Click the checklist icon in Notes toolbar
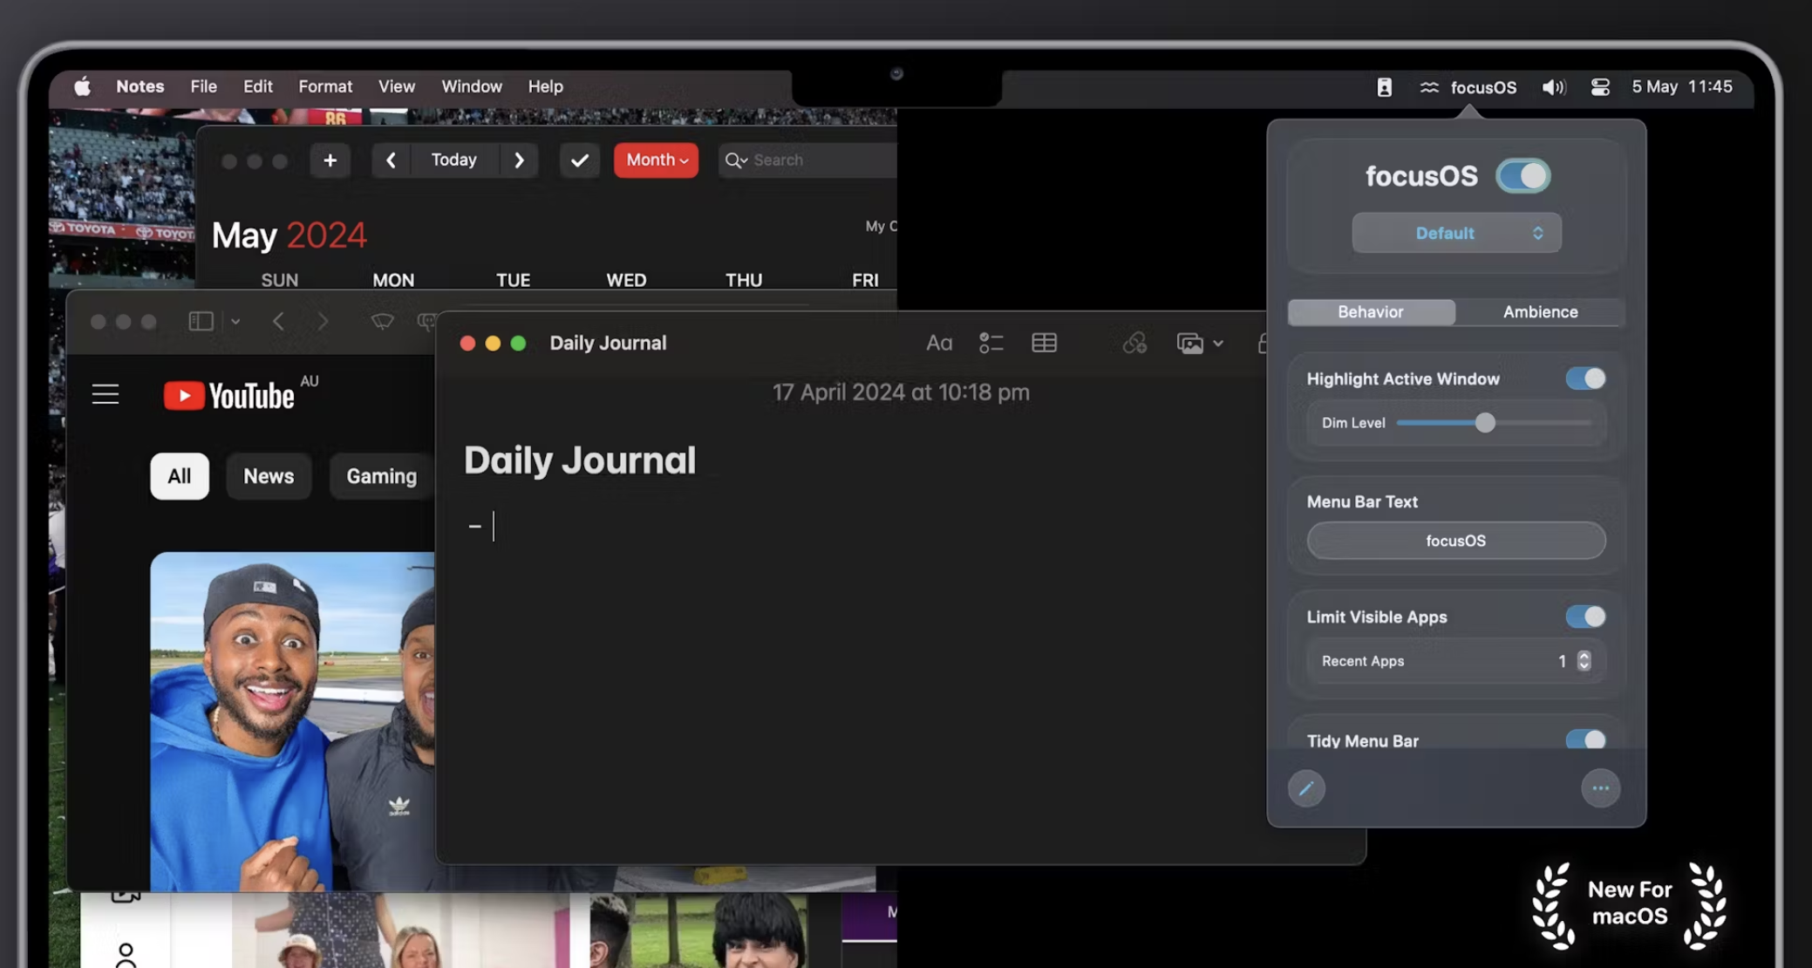Screen dimensions: 1812x968 (991, 343)
